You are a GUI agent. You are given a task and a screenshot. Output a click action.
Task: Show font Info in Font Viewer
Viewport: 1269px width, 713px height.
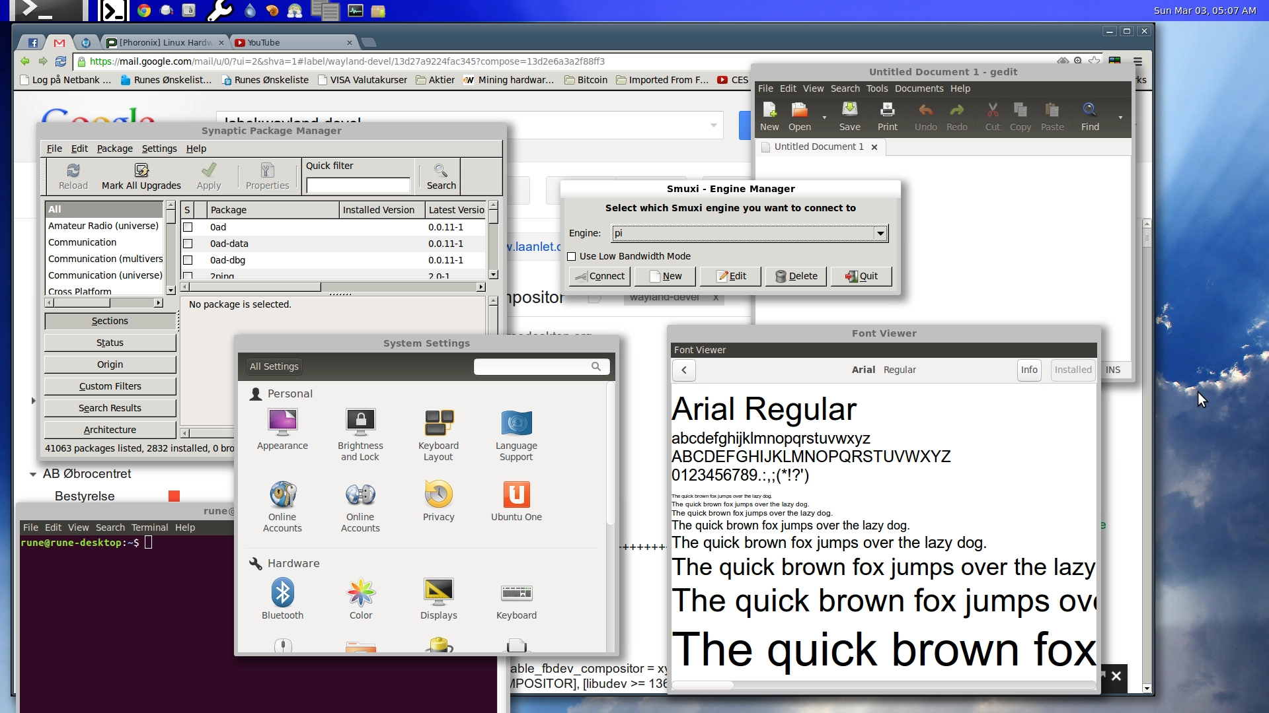[1028, 370]
